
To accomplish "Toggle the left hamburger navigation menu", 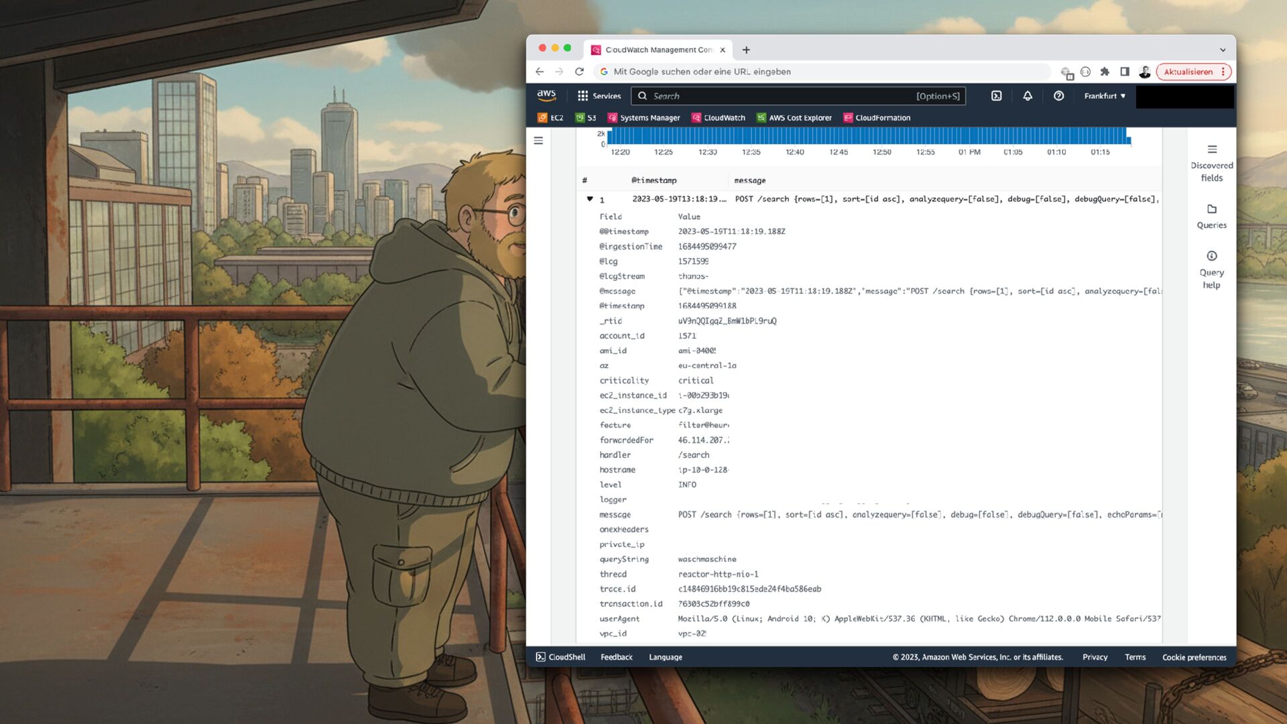I will pos(538,141).
